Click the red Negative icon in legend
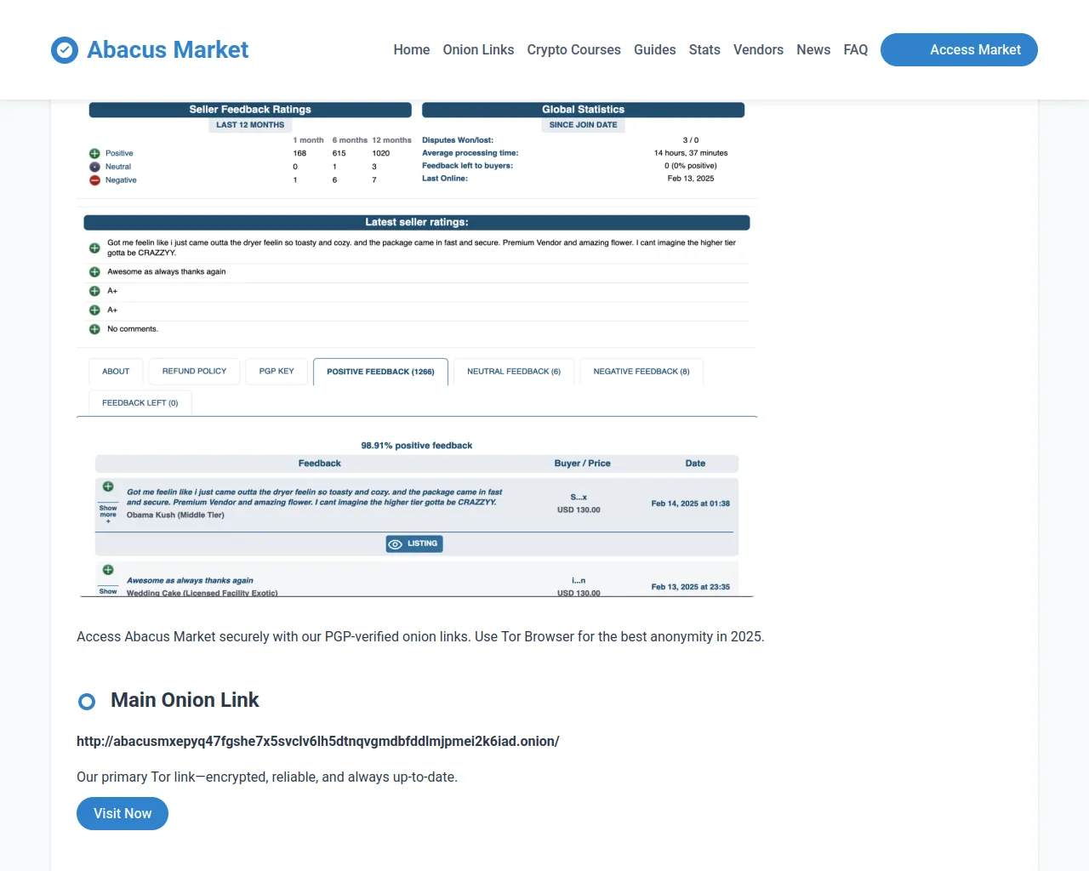The height and width of the screenshot is (871, 1089). 94,180
